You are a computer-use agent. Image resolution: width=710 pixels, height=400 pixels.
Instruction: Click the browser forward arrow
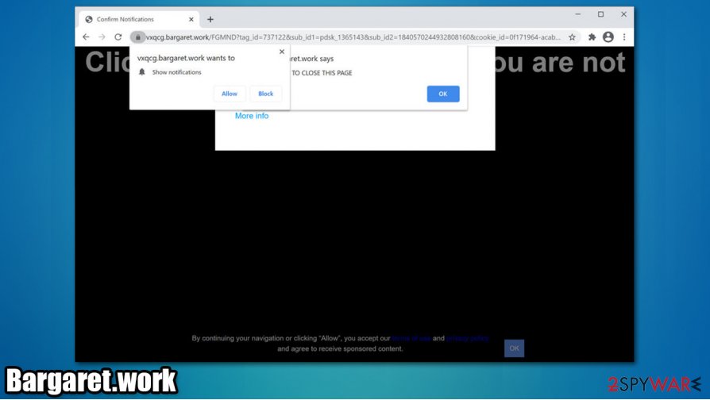[x=102, y=37]
